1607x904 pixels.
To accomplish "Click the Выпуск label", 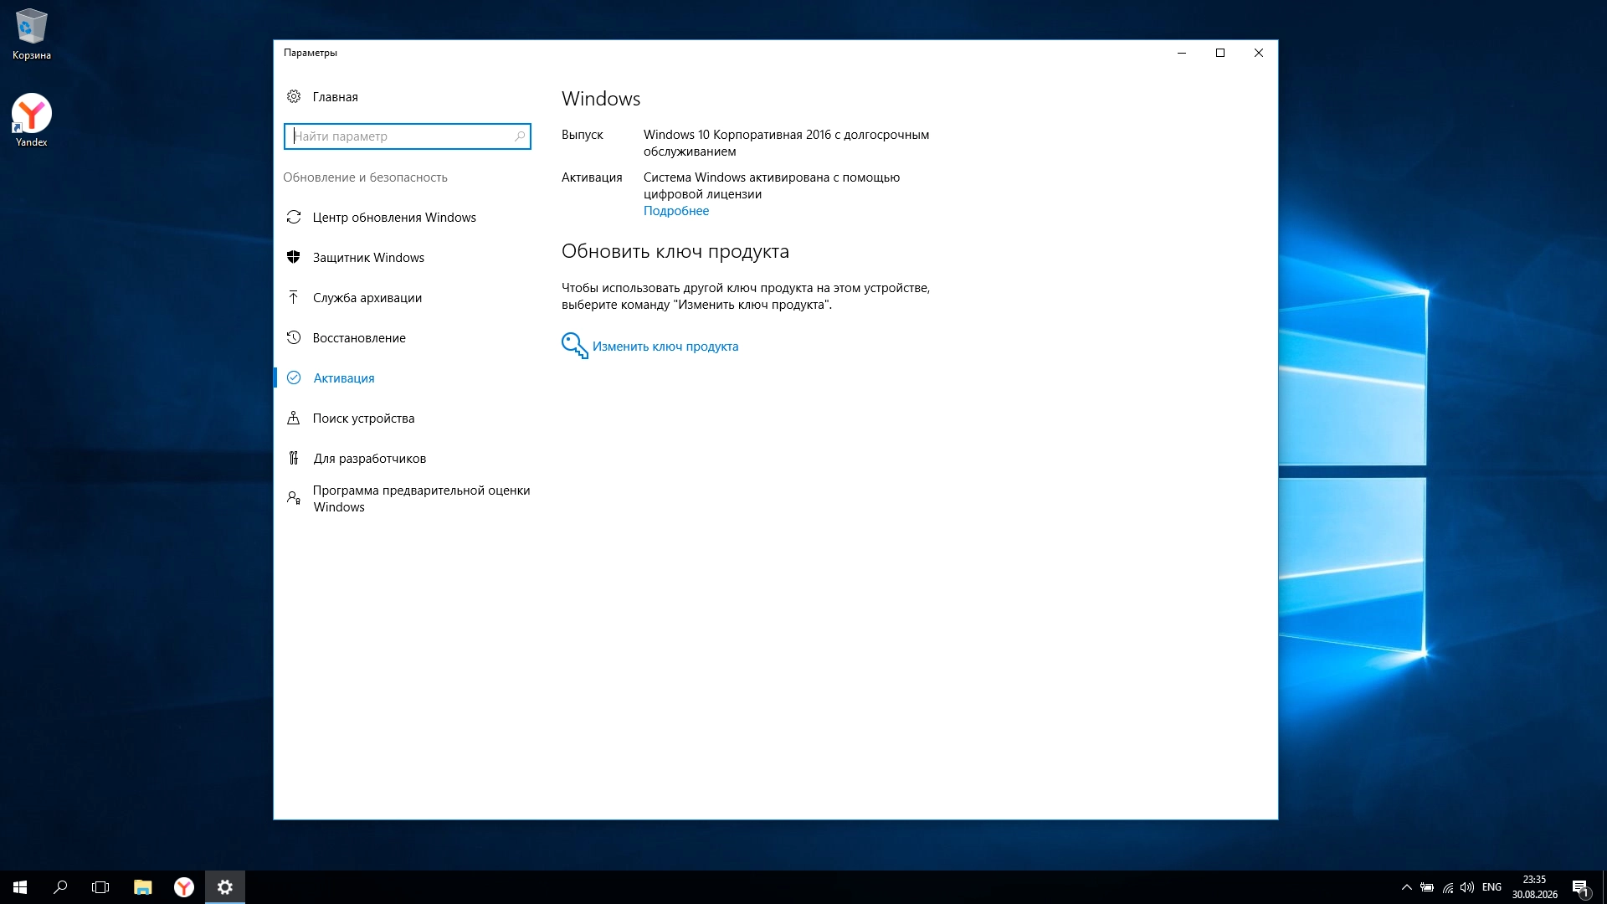I will point(583,135).
